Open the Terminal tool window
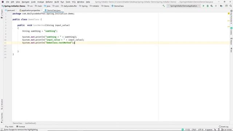 point(20,127)
